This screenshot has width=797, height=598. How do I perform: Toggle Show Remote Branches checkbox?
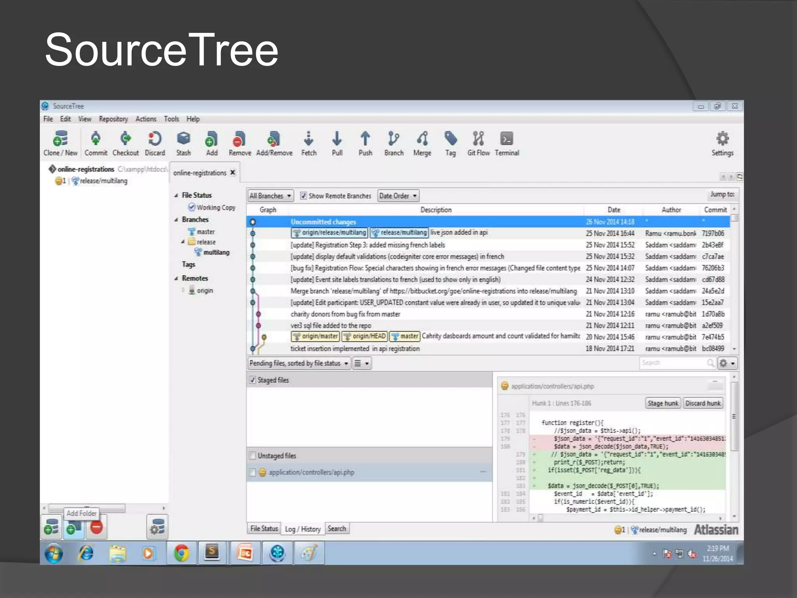point(303,196)
